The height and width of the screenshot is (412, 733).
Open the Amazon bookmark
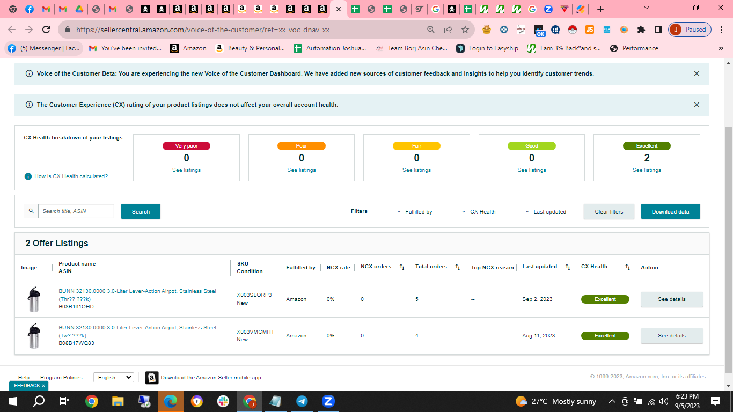coord(188,48)
